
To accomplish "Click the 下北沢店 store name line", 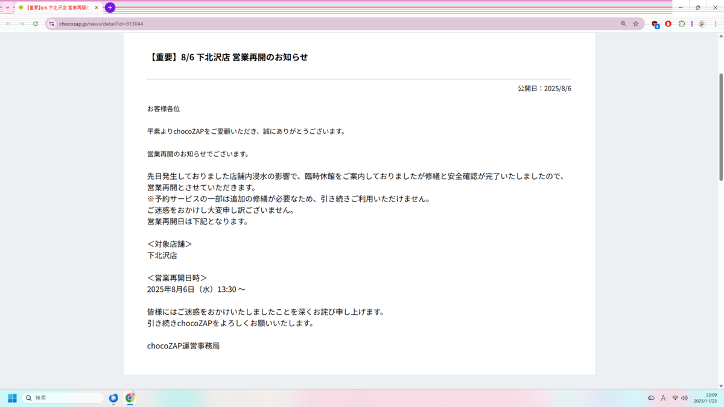I will click(x=162, y=256).
